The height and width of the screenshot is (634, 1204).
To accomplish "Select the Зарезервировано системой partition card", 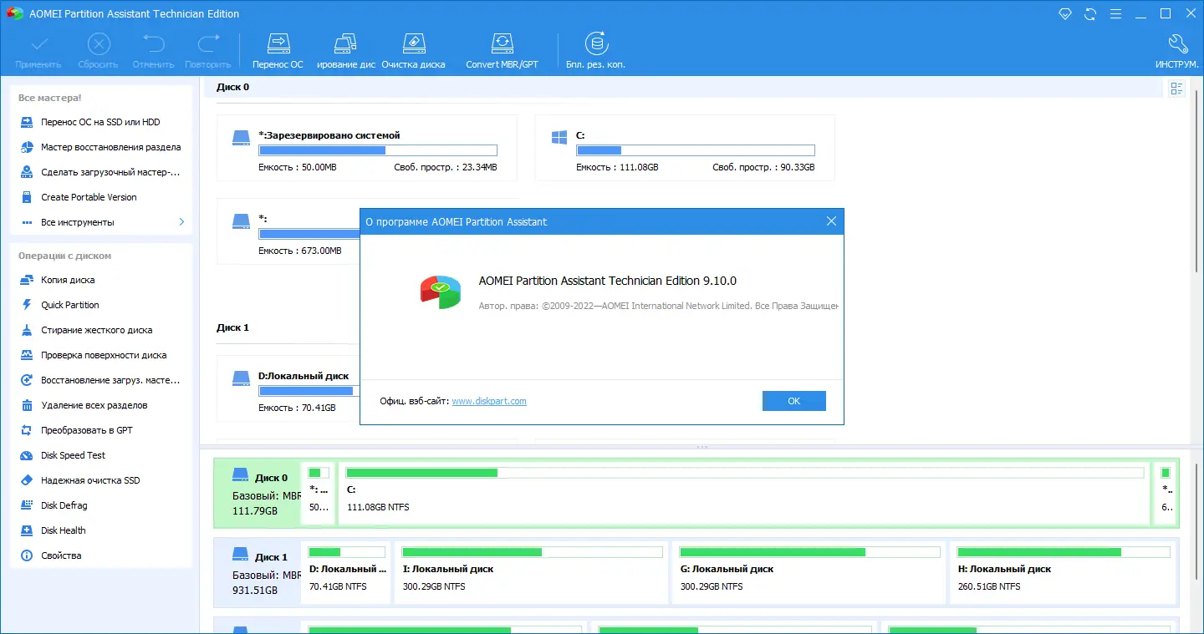I will (x=367, y=148).
